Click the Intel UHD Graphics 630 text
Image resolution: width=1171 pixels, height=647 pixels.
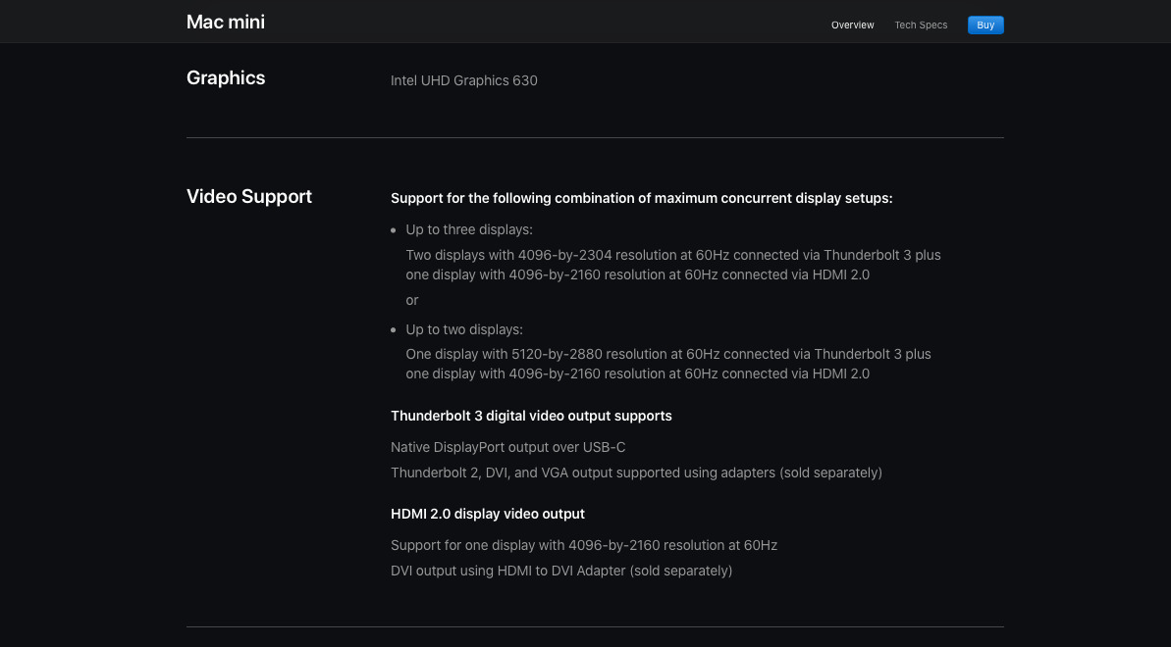[463, 80]
